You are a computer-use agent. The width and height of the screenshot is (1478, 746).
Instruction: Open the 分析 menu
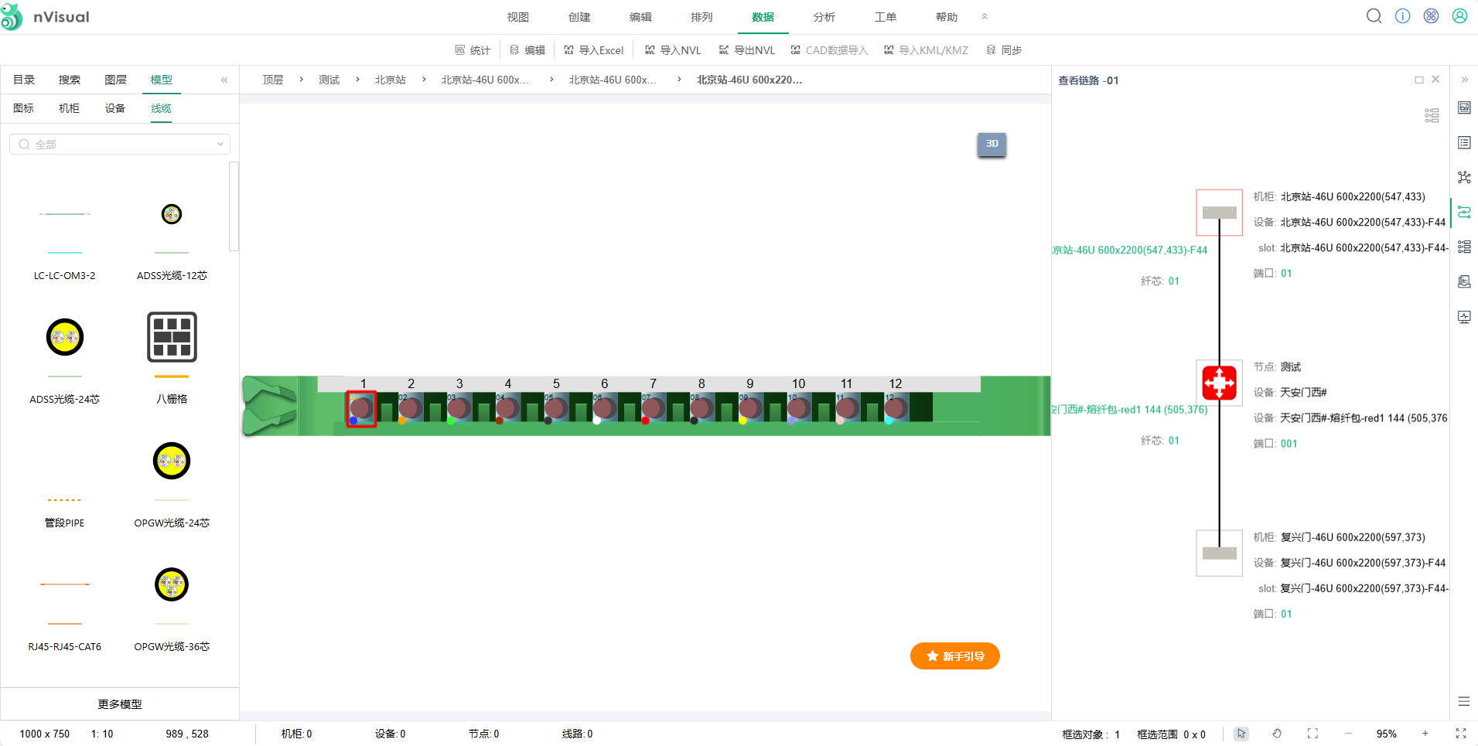824,17
